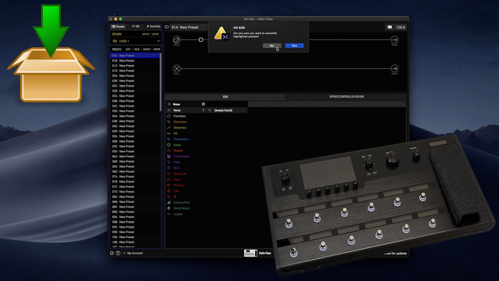Screen dimensions: 499x281
Task: Expand the USER 1 setlist dropdown
Action: pyautogui.click(x=158, y=41)
